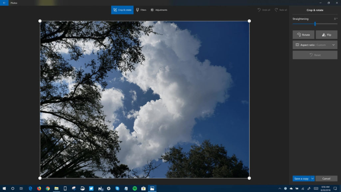Cancel the crop edits
Viewport: 341px width, 192px height.
tap(327, 178)
